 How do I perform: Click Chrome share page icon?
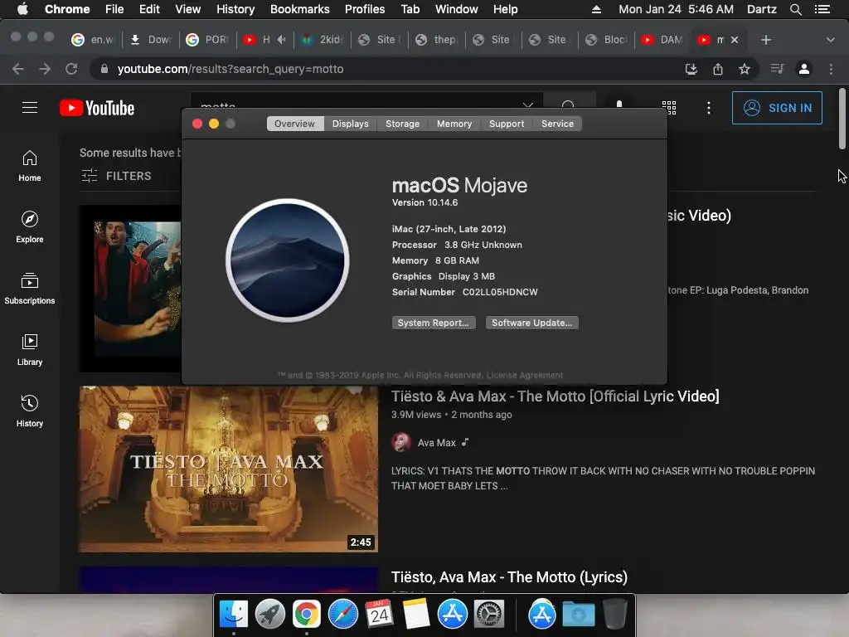pos(718,69)
